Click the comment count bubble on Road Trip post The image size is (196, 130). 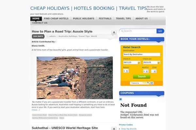(114, 32)
